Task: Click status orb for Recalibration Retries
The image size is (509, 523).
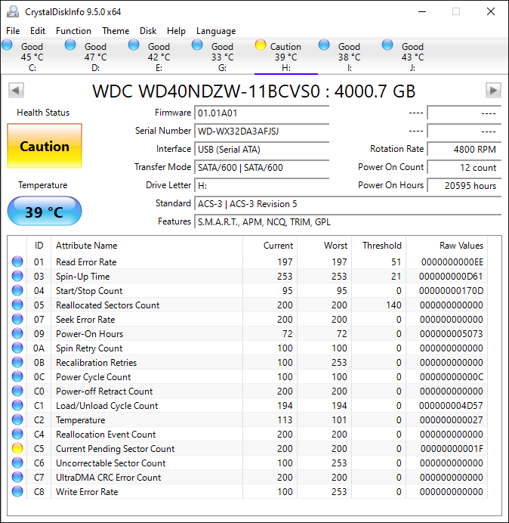Action: [x=17, y=362]
